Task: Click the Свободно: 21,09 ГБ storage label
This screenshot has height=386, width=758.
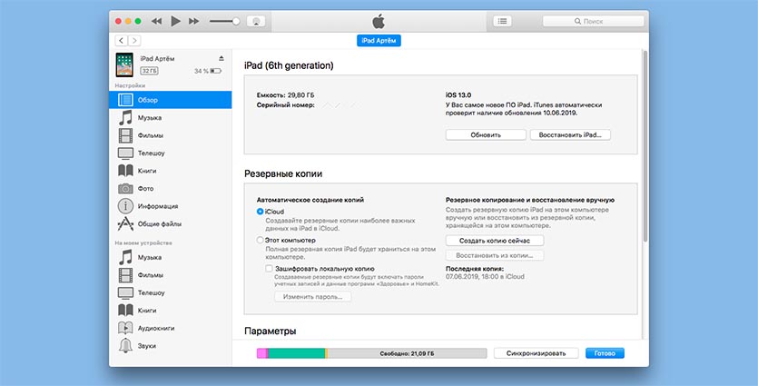Action: tap(407, 353)
